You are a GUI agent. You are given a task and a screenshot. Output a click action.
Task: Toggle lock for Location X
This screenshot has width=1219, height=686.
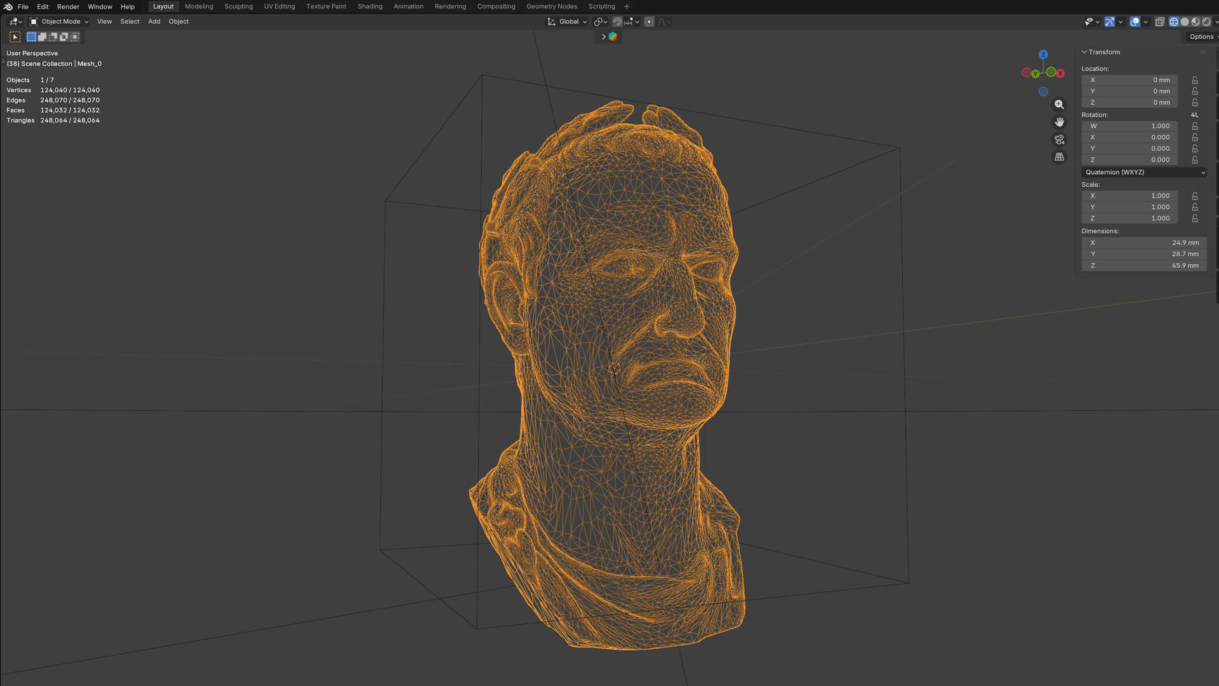(x=1195, y=80)
